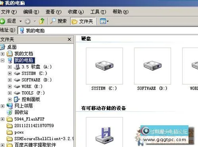Open the forward history dropdown arrow
The image size is (198, 147).
click(35, 21)
